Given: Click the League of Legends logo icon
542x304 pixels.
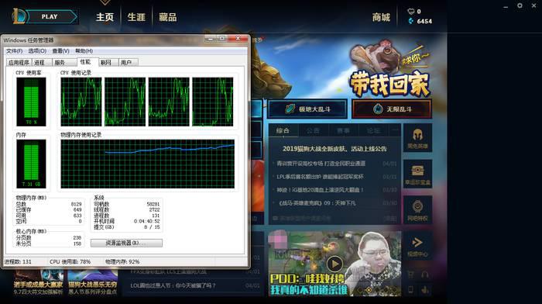Looking at the screenshot, I should tap(19, 16).
